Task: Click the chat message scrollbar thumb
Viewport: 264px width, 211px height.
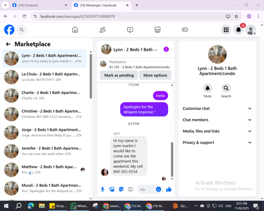Action: click(x=172, y=159)
